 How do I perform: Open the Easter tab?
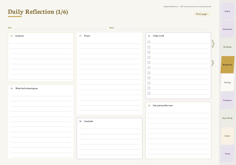(227, 136)
